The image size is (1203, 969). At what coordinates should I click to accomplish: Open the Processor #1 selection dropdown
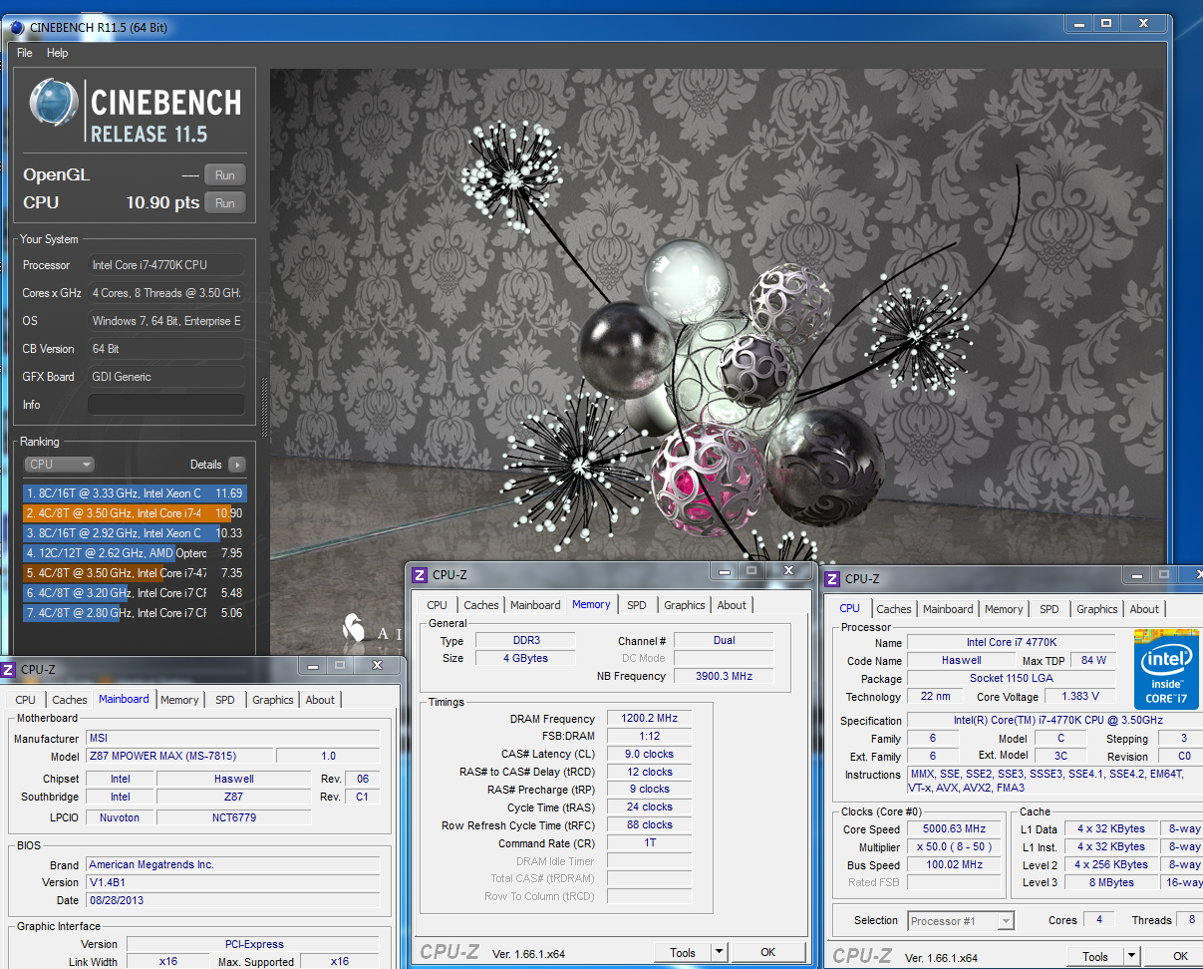[961, 921]
